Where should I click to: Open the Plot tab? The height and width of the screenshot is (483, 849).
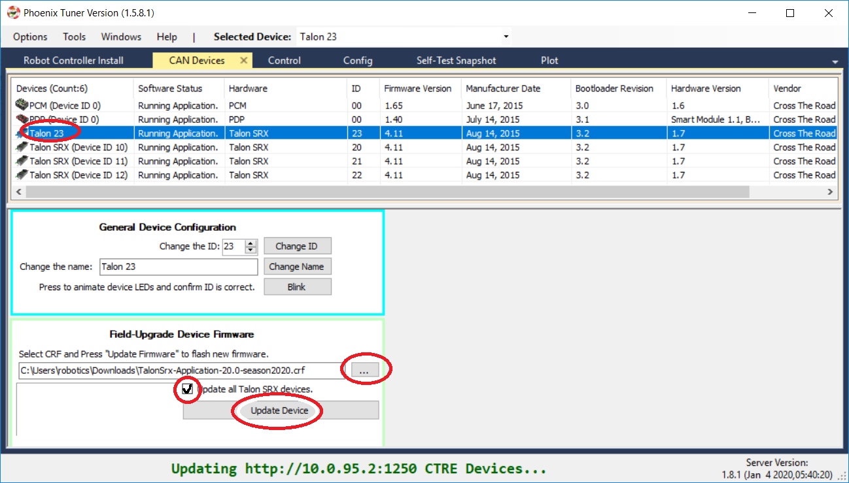(549, 60)
